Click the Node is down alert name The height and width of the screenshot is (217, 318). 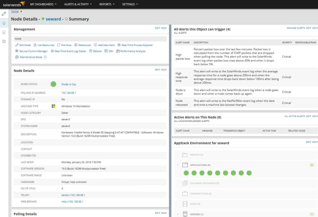180,92
